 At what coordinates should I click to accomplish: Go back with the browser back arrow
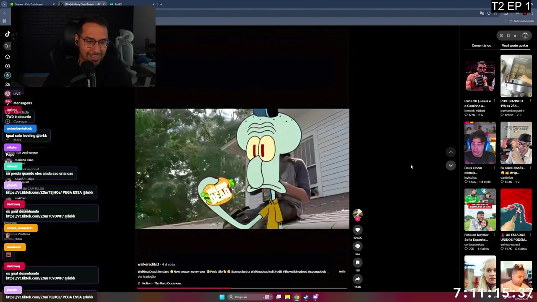(5, 13)
